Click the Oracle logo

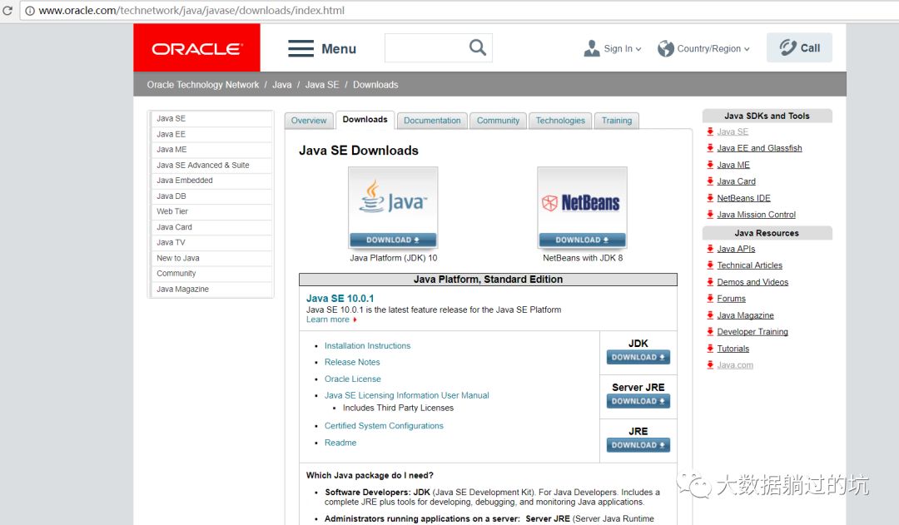(x=196, y=48)
